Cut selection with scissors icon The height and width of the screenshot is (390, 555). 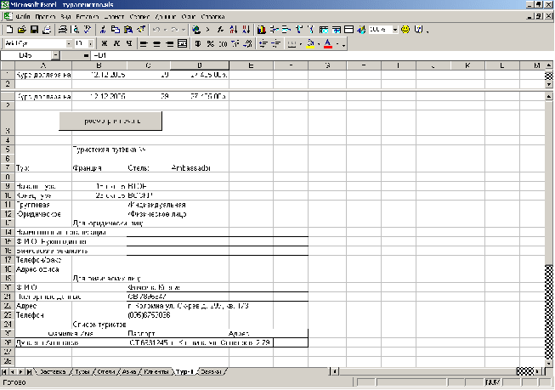click(x=103, y=30)
